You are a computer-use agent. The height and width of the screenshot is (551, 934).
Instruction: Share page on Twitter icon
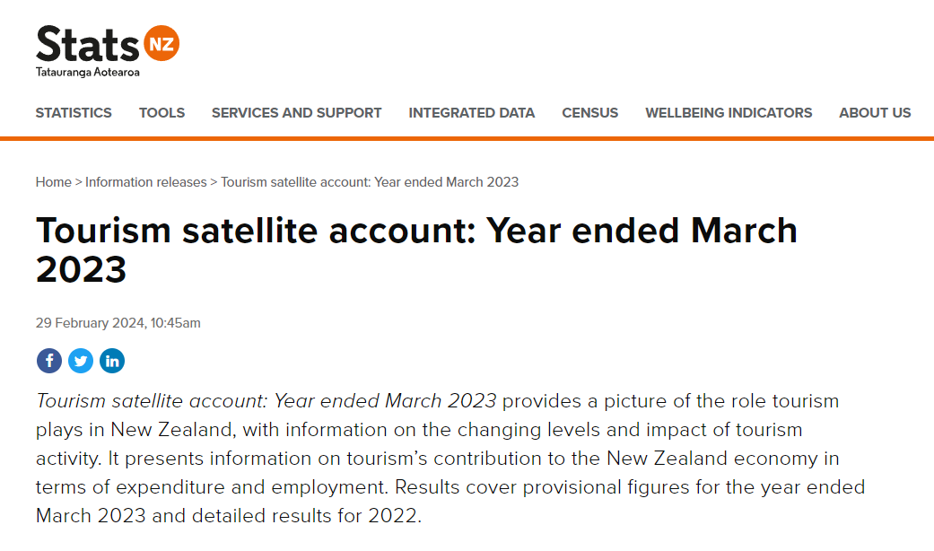coord(81,361)
